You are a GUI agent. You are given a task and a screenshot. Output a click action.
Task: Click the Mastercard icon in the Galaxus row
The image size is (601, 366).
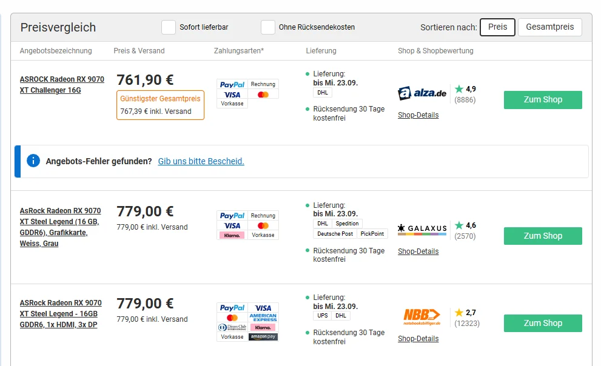pos(263,225)
